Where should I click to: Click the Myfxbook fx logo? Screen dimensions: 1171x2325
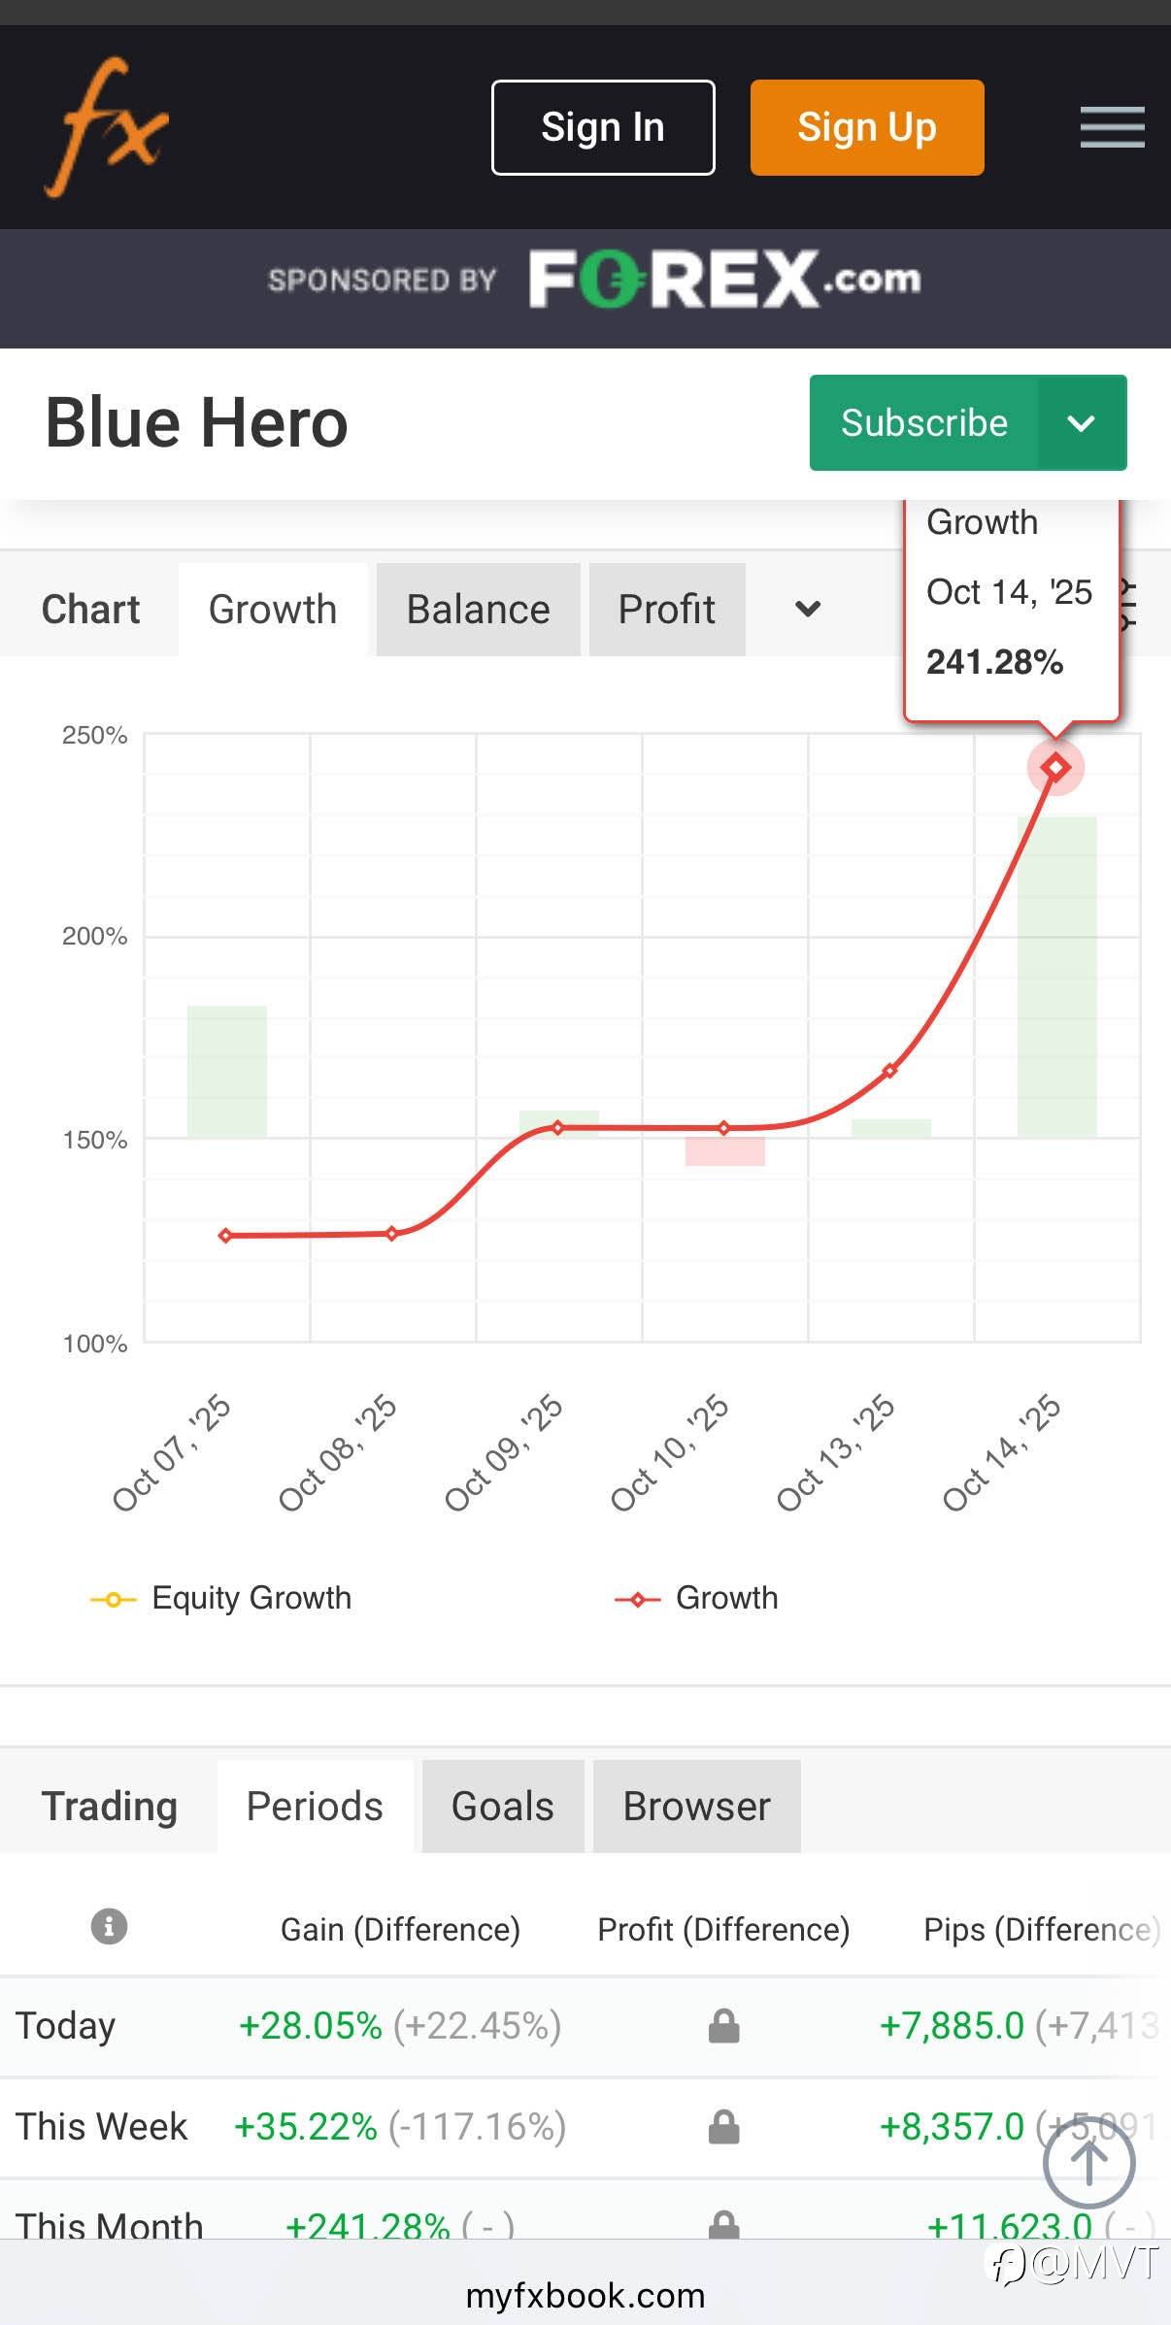point(107,127)
